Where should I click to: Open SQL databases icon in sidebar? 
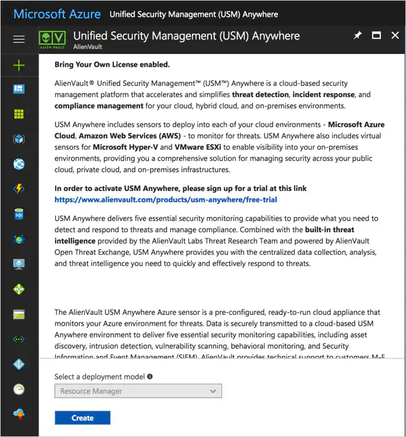19,214
